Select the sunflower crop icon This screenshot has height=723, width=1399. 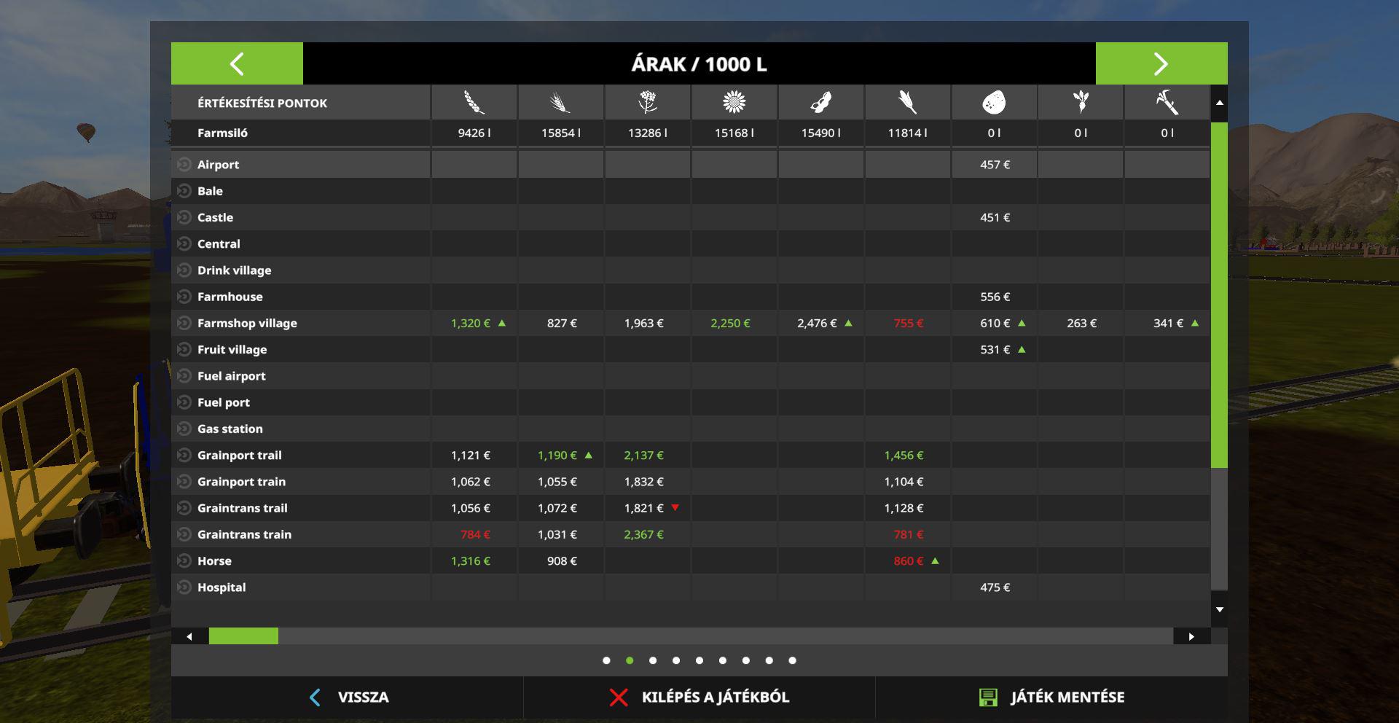734,103
